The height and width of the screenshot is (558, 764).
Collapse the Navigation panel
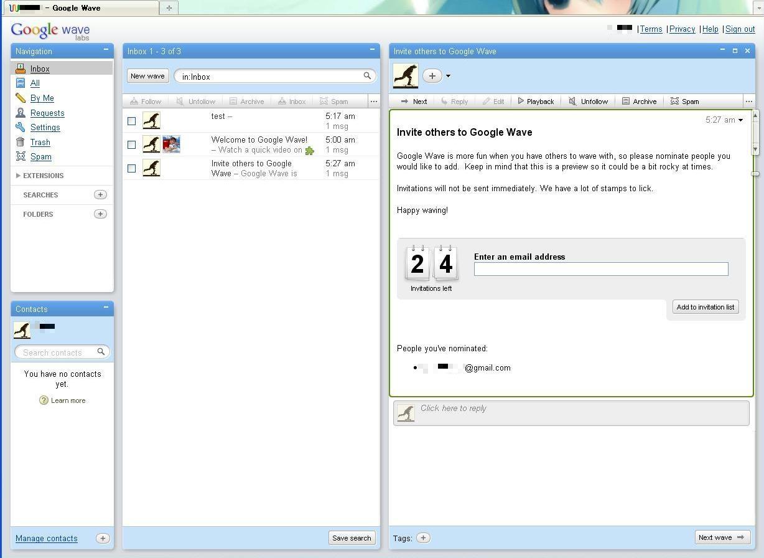(x=106, y=50)
